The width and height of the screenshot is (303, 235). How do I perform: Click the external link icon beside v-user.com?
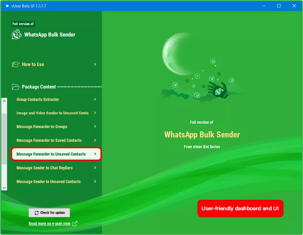click(75, 224)
